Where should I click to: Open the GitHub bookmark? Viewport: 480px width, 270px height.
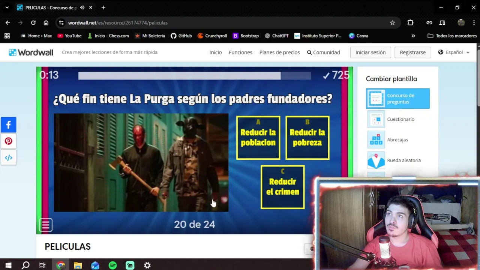click(181, 36)
